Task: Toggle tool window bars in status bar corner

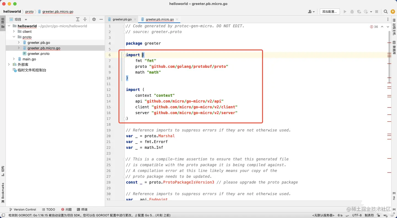Action: [x=3, y=215]
